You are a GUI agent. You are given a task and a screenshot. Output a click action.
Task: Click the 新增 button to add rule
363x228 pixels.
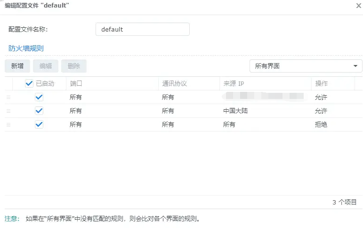pyautogui.click(x=17, y=66)
